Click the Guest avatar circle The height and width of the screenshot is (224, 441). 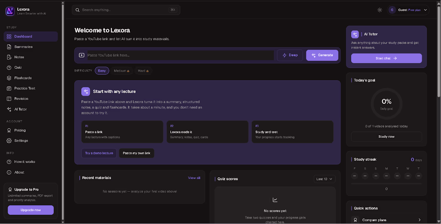pyautogui.click(x=392, y=10)
